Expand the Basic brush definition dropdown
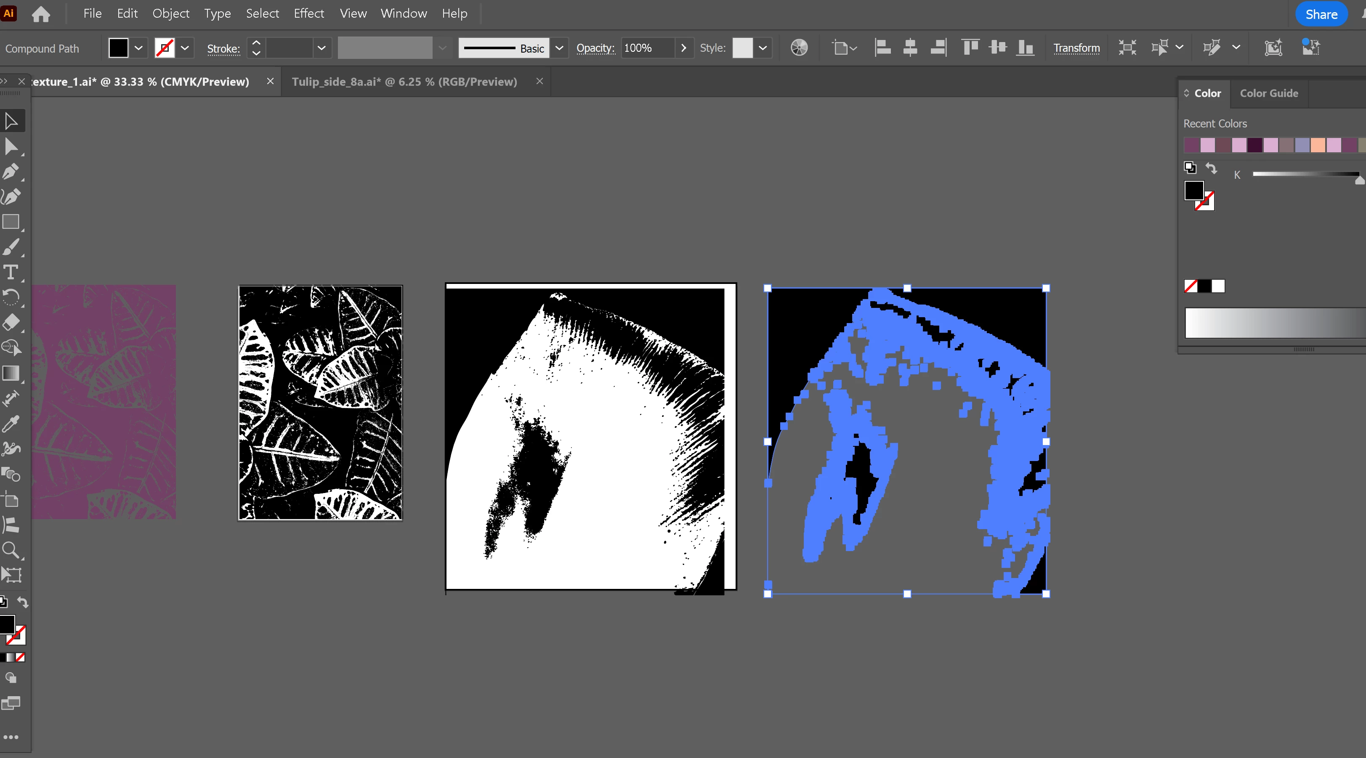This screenshot has width=1366, height=758. [x=559, y=48]
